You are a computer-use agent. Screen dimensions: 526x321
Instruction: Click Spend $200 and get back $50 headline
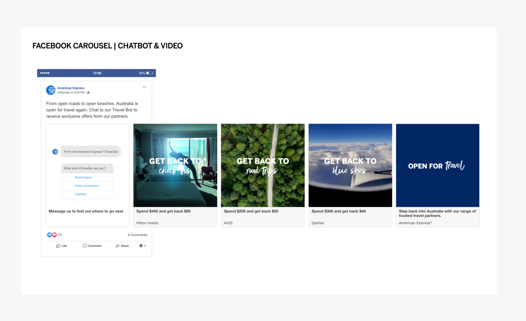pyautogui.click(x=251, y=211)
